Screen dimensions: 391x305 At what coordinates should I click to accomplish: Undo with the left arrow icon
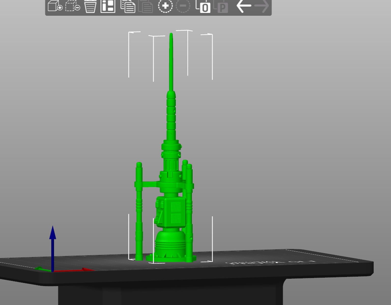click(244, 6)
